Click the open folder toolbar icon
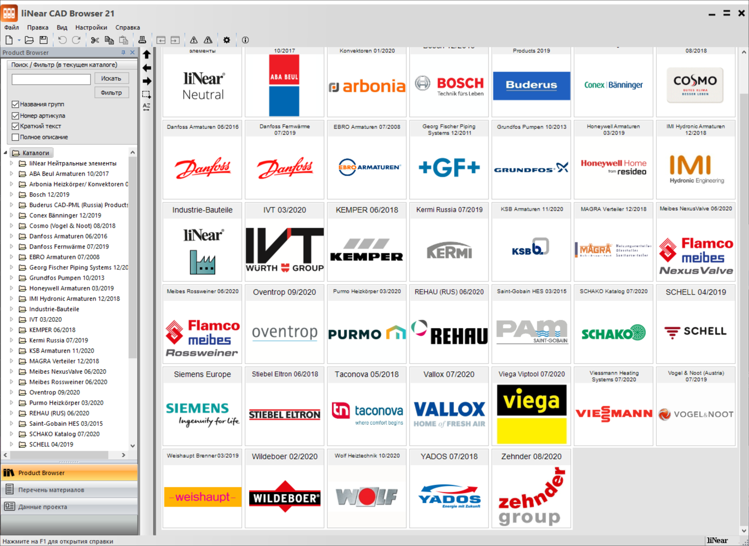This screenshot has height=546, width=749. (29, 40)
